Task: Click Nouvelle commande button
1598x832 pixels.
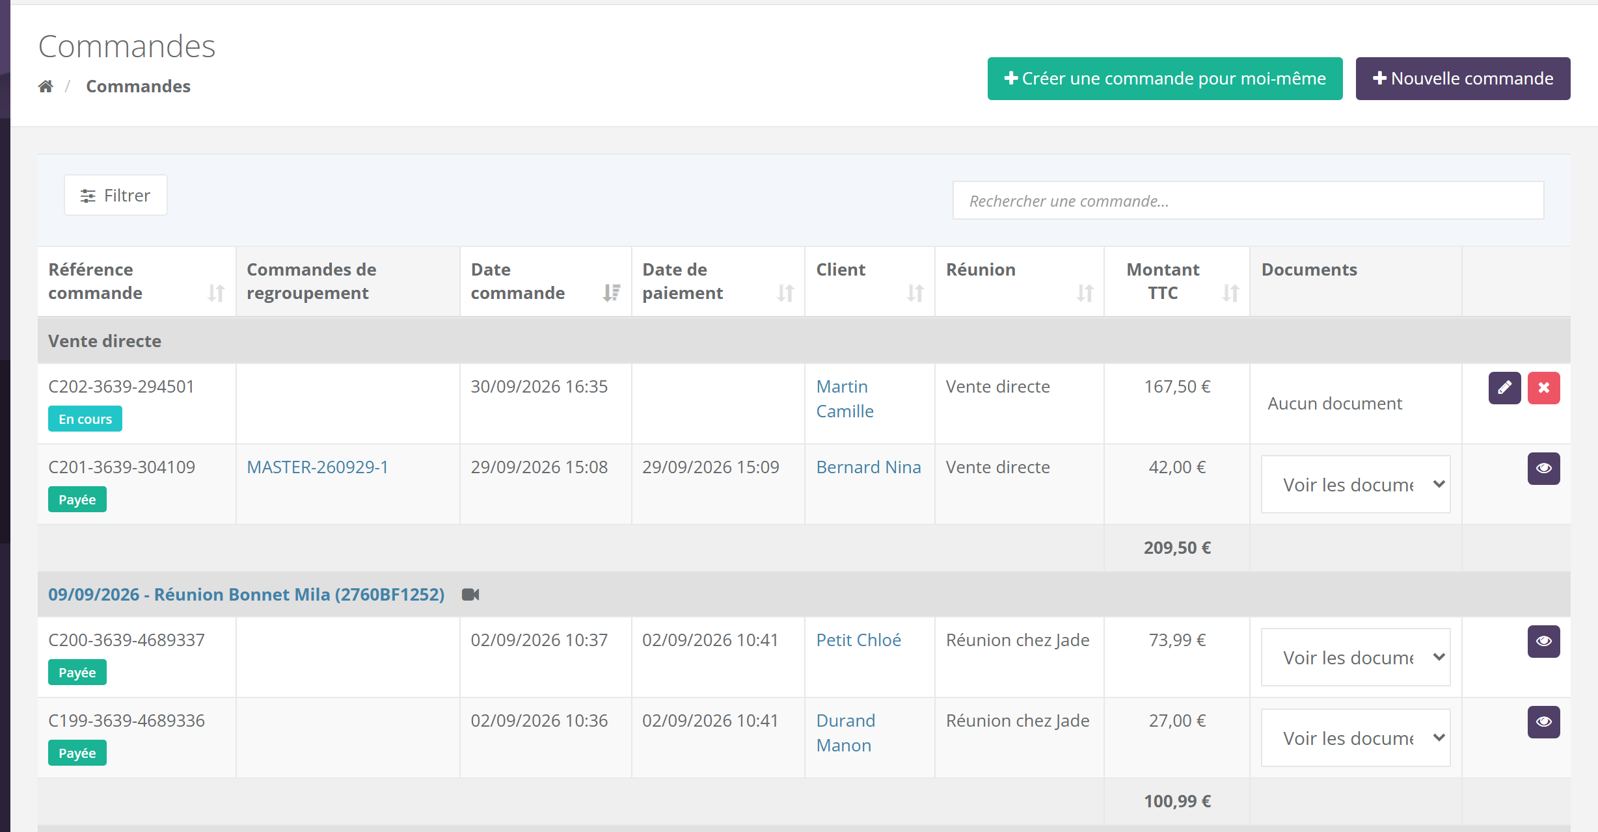Action: pos(1463,79)
